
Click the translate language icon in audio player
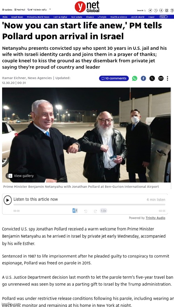click(75, 210)
